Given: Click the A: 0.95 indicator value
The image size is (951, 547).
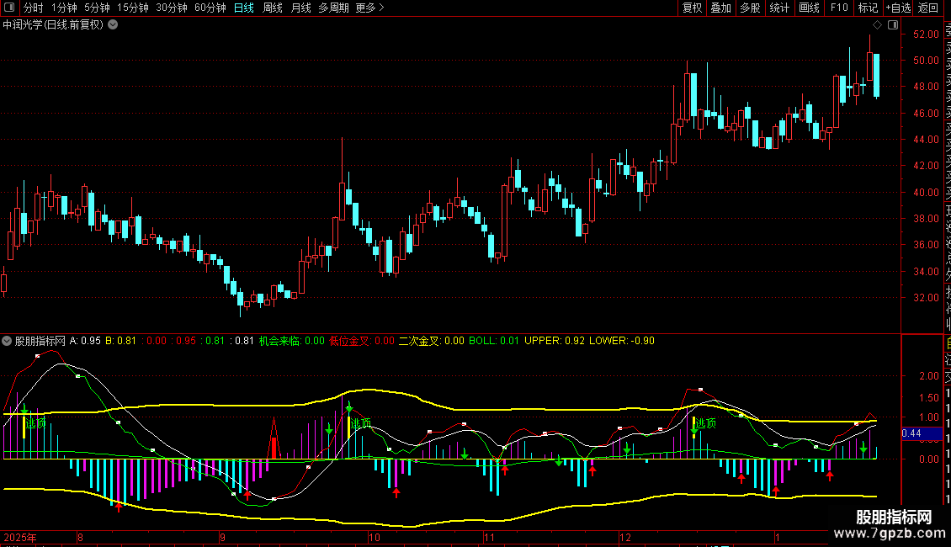Looking at the screenshot, I should coord(85,341).
